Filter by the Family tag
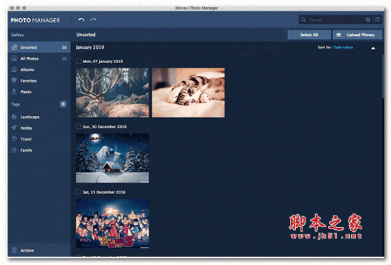The height and width of the screenshot is (265, 391). tap(39, 150)
